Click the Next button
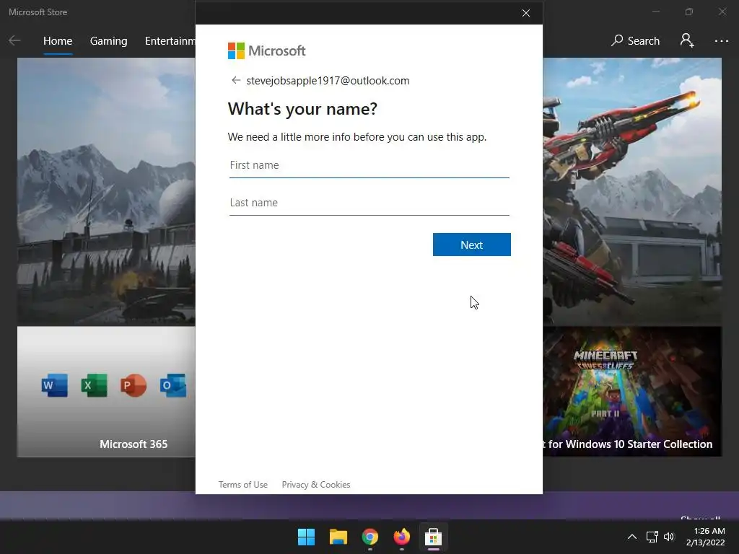Image resolution: width=739 pixels, height=554 pixels. point(472,245)
